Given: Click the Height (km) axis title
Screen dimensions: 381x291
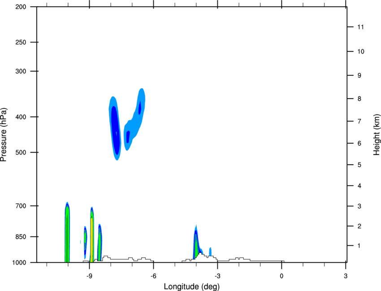Looking at the screenshot, I should click(377, 134).
